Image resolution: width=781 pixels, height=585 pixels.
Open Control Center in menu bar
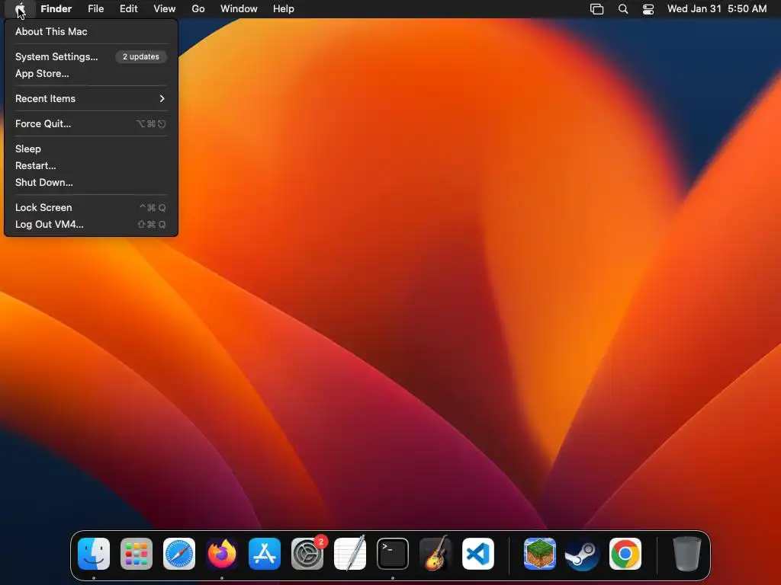click(648, 9)
